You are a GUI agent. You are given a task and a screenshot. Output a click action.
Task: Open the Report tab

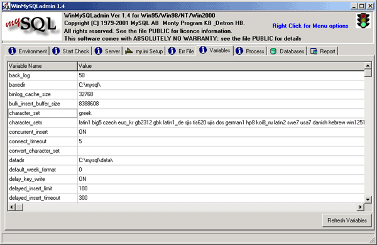pyautogui.click(x=323, y=51)
